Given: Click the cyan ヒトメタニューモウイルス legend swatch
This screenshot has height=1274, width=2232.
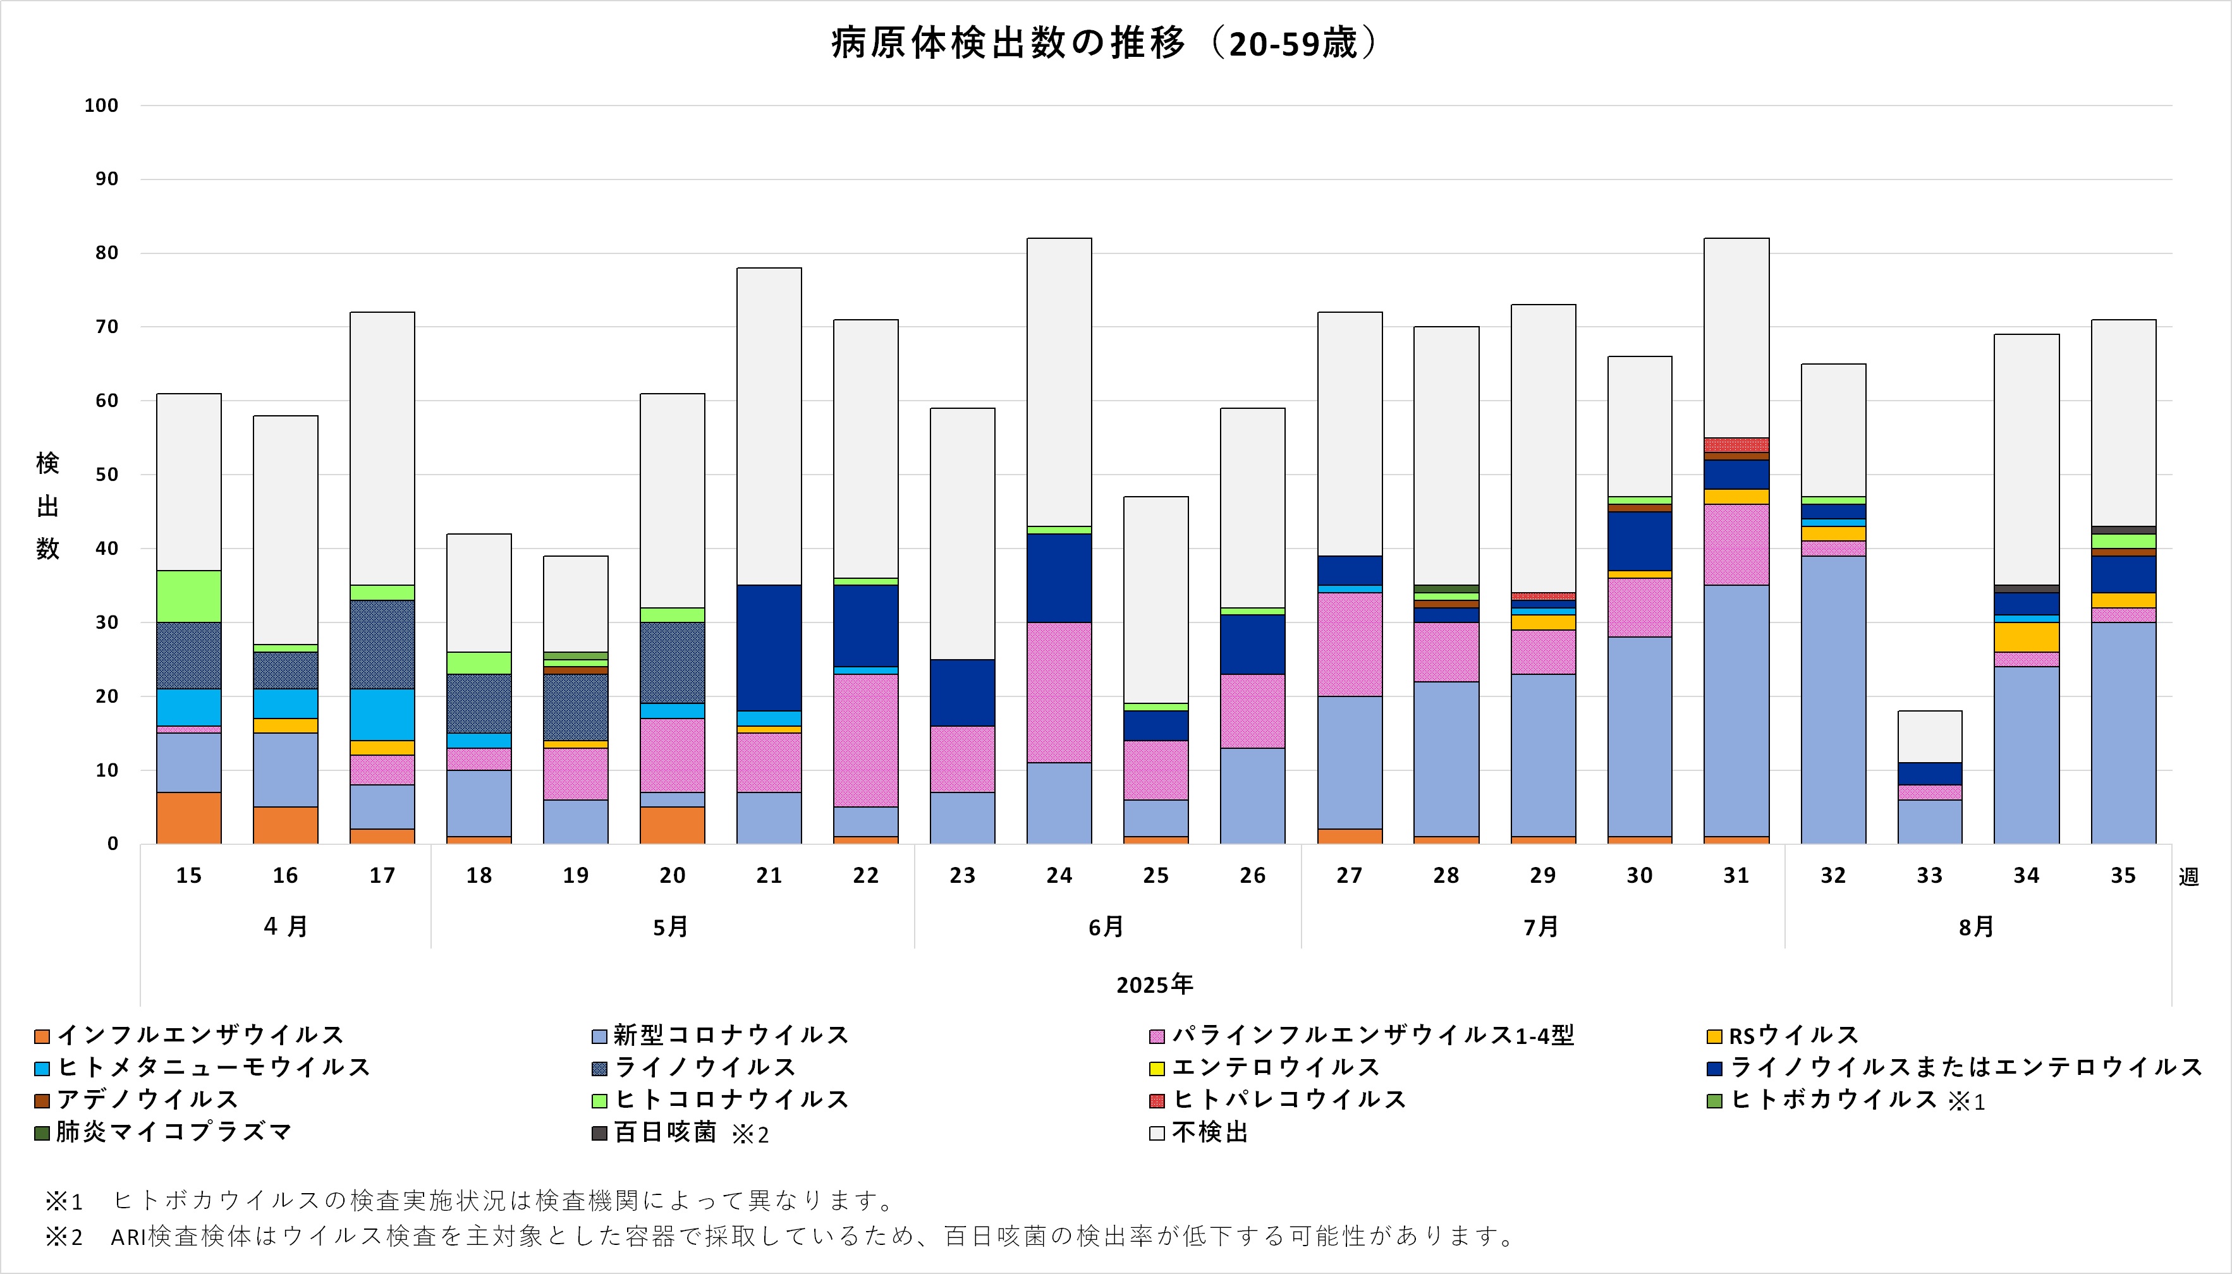Looking at the screenshot, I should [42, 1069].
